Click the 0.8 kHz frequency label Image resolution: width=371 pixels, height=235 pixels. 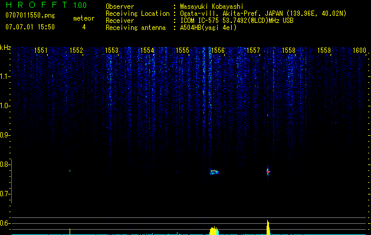(x=5, y=164)
